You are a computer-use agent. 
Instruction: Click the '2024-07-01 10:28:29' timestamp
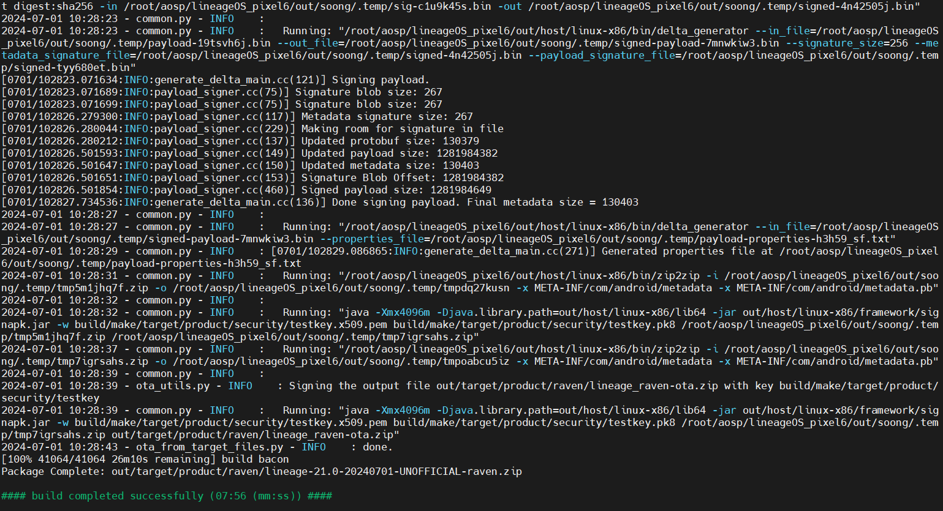[x=59, y=251]
